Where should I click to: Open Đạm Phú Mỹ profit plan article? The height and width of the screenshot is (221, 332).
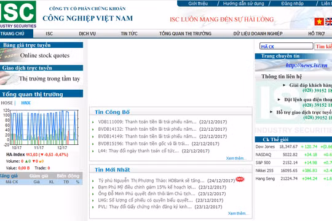click(x=147, y=187)
